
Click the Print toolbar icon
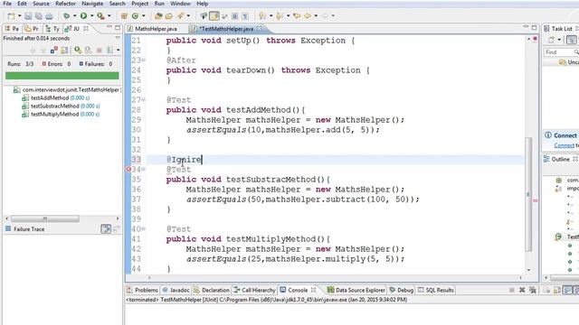click(x=49, y=16)
